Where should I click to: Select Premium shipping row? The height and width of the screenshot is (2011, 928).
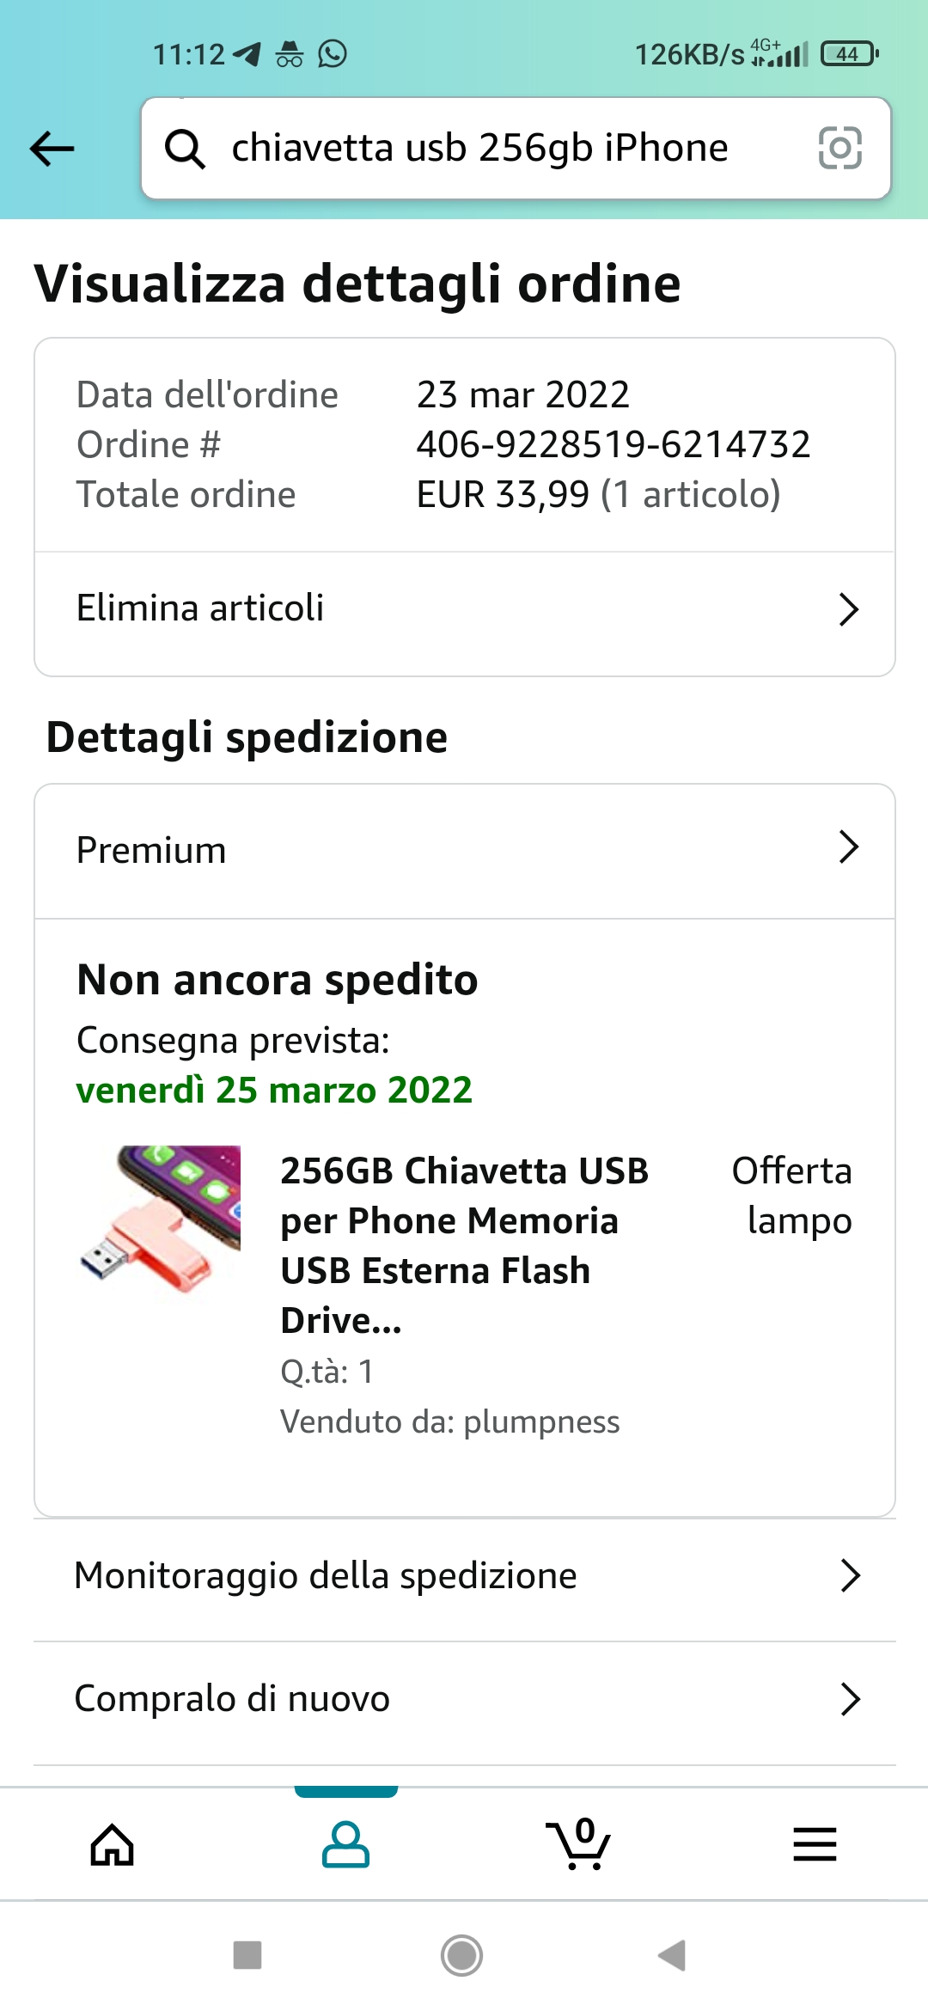pos(465,851)
